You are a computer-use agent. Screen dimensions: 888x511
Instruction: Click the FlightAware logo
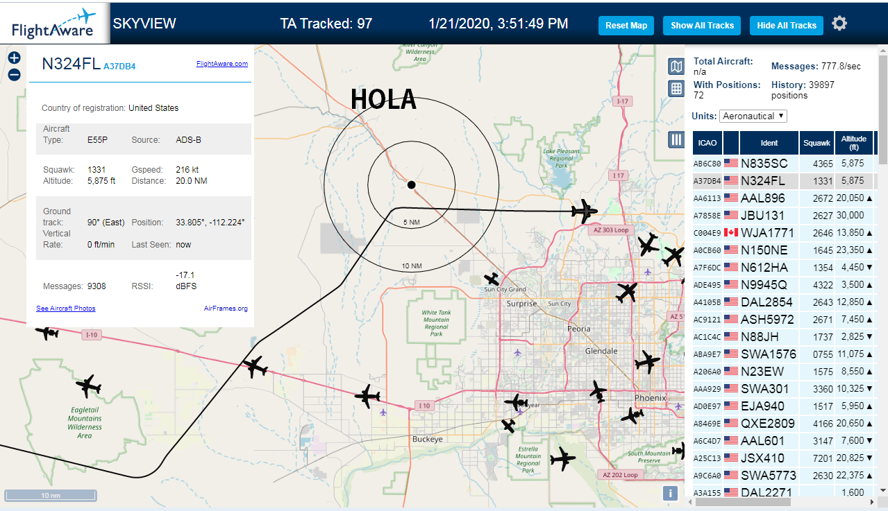pyautogui.click(x=55, y=24)
